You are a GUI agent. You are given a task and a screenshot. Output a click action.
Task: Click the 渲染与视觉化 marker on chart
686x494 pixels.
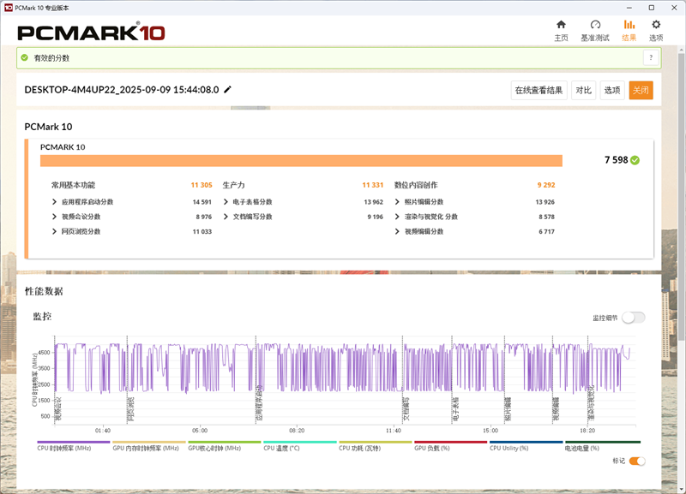pos(592,402)
